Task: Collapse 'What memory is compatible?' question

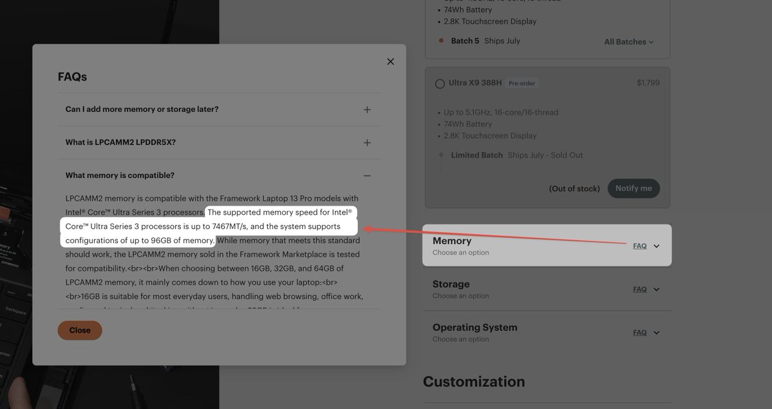Action: (x=219, y=176)
